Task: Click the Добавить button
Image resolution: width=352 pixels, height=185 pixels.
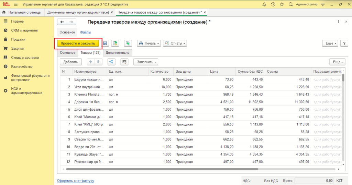Action: click(71, 62)
